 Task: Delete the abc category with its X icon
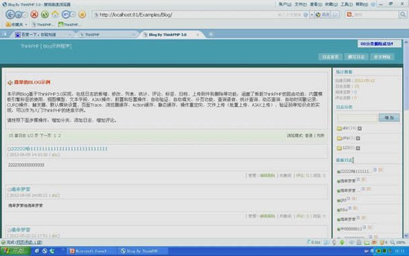359,128
